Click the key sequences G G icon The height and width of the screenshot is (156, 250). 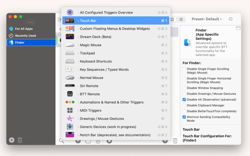click(x=70, y=69)
